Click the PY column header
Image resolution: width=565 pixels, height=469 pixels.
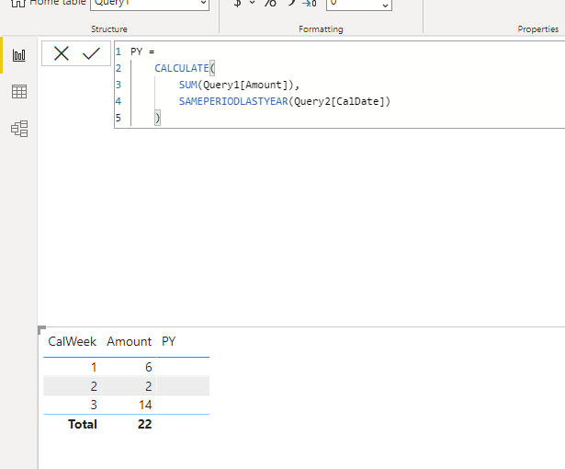pos(169,341)
